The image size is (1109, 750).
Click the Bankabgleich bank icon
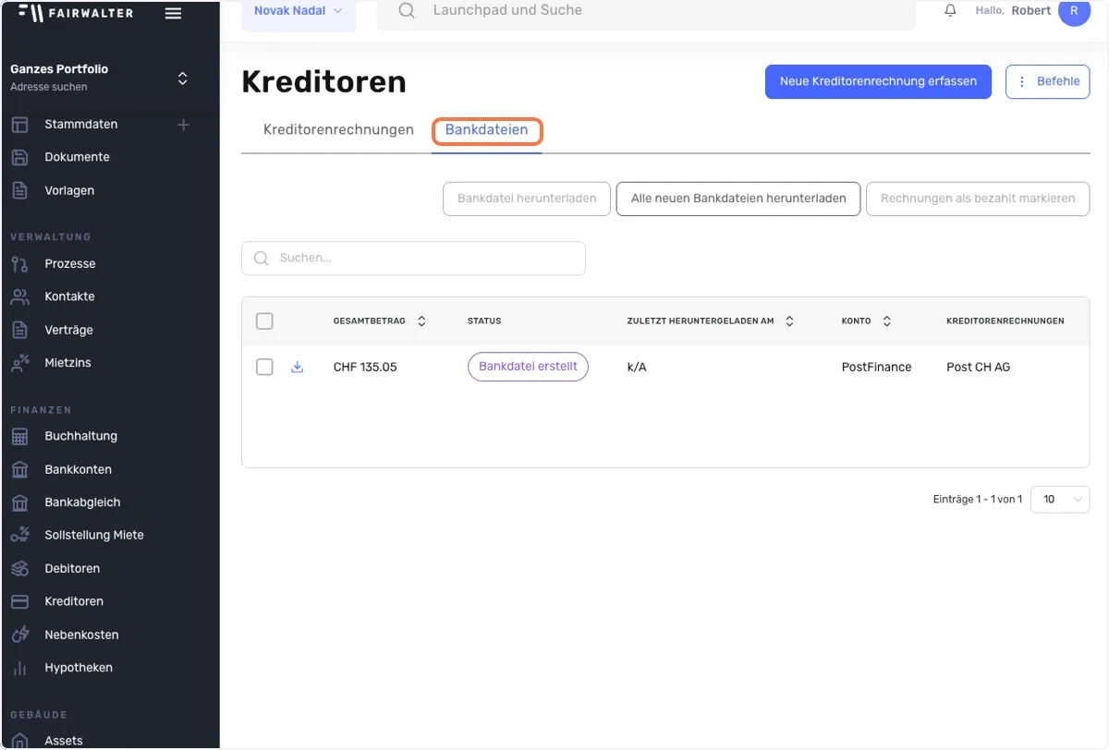19,502
